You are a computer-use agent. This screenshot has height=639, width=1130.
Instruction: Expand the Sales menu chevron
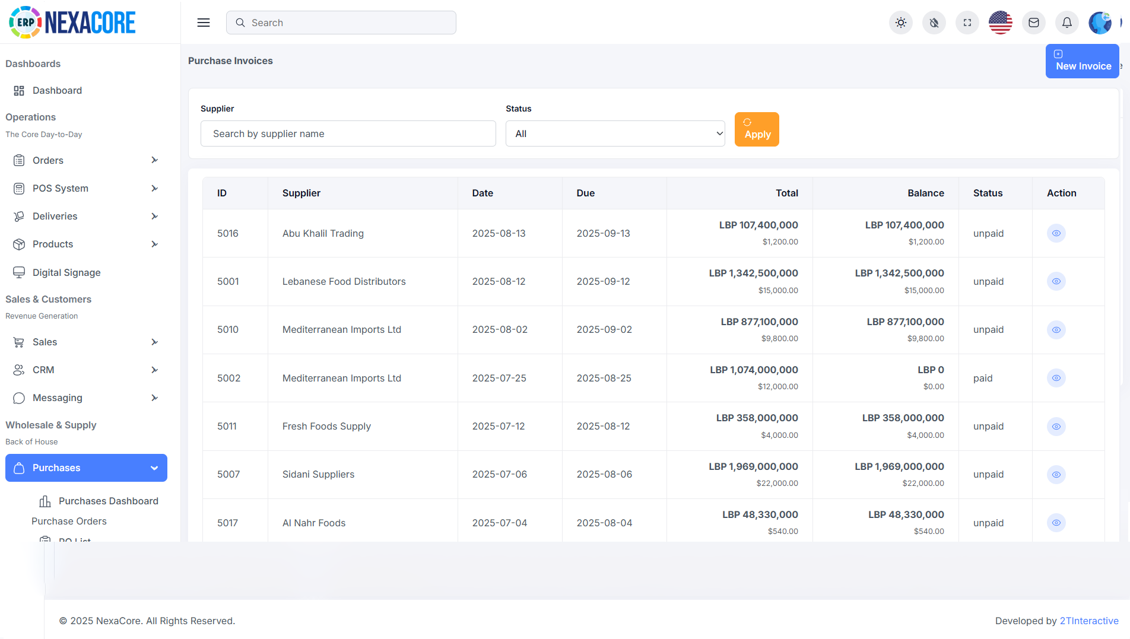coord(155,342)
